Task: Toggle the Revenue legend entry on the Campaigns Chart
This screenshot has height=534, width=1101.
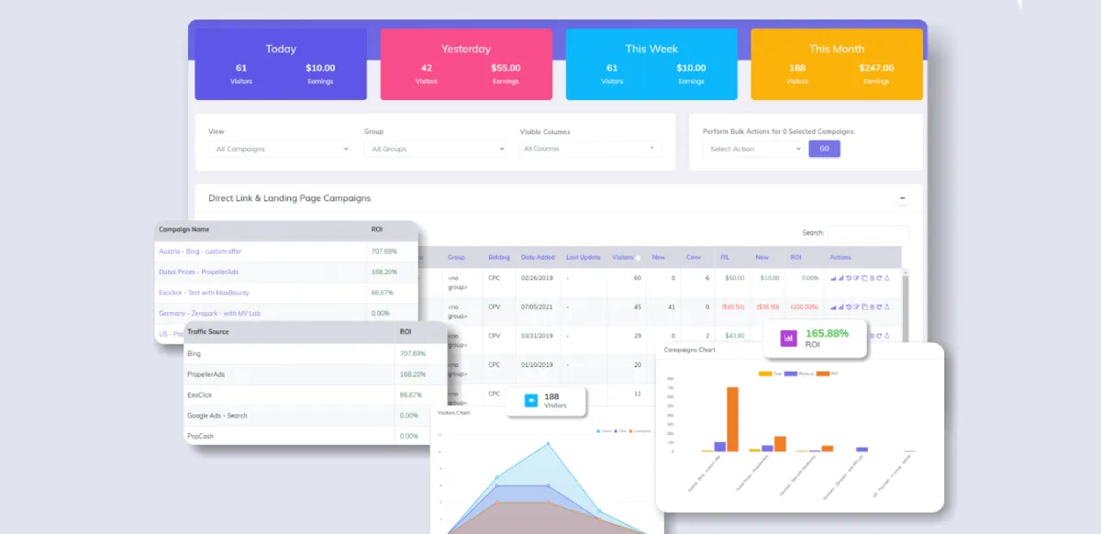Action: click(x=794, y=373)
